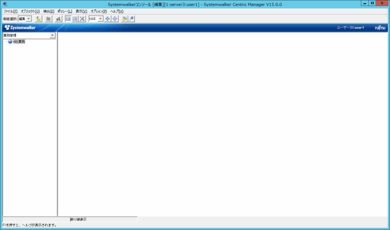Click the outward blue arrows expand icon
The image size is (390, 230).
[115, 19]
